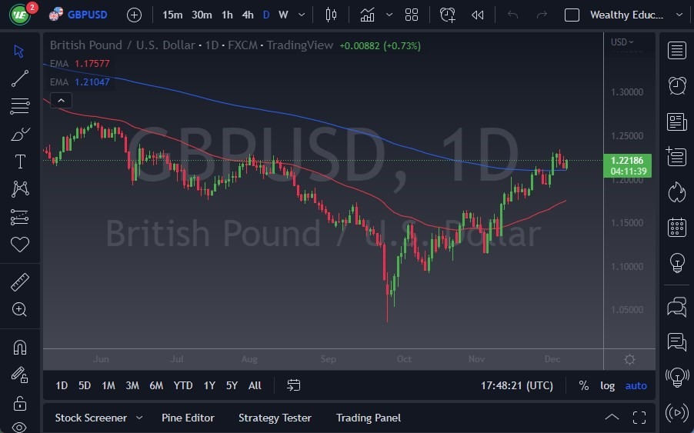Image resolution: width=694 pixels, height=433 pixels.
Task: Click the user profile avatar with notifications
Action: point(20,14)
